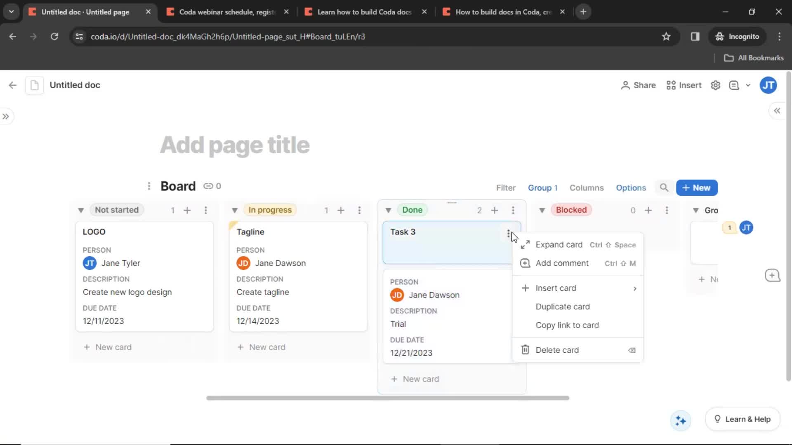Screen dimensions: 792x445
Task: Select Copy link to card option
Action: point(567,325)
